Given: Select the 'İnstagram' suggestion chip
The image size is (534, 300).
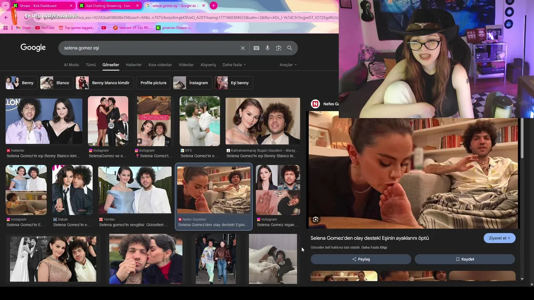Looking at the screenshot, I should [192, 82].
